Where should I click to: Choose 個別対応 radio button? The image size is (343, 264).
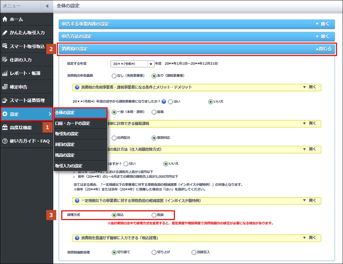pyautogui.click(x=154, y=138)
